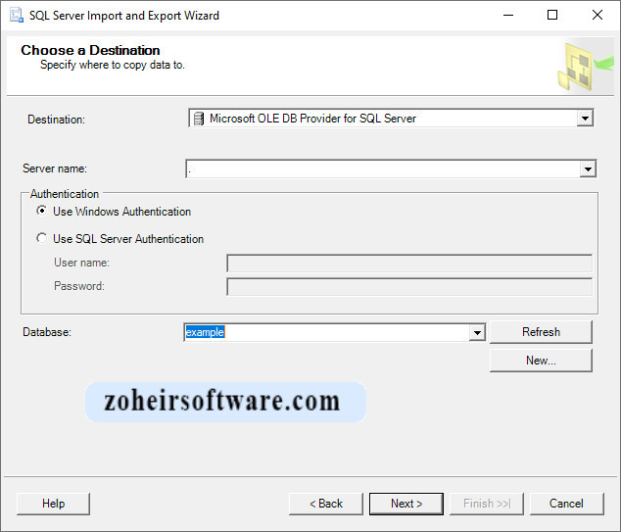Go to the Next wizard step
621x532 pixels.
(406, 504)
